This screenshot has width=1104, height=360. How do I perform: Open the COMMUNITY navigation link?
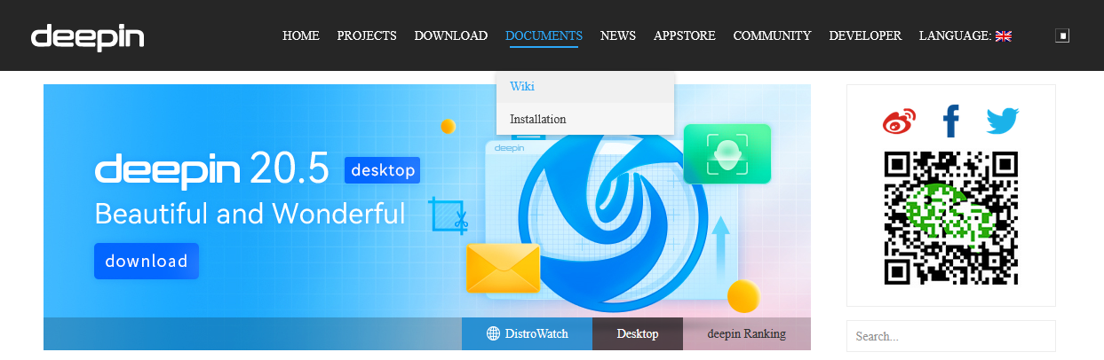pos(772,35)
